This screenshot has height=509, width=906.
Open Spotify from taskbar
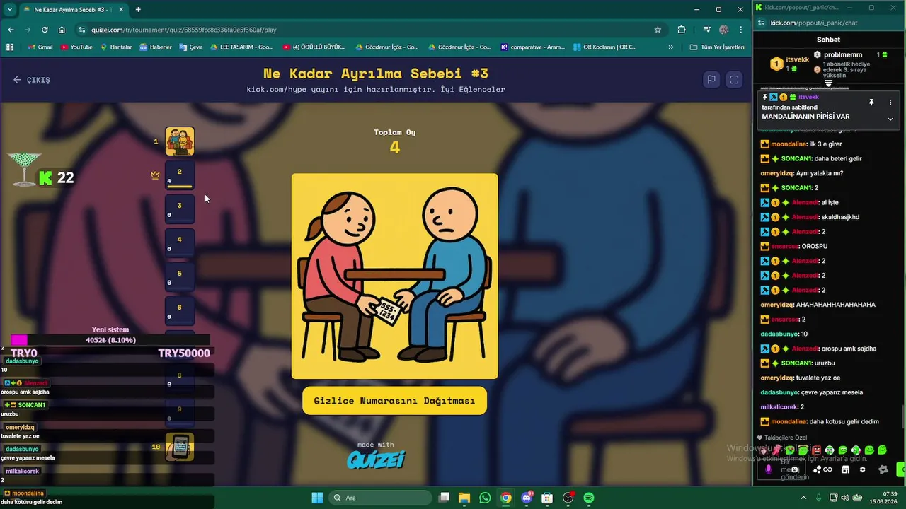click(x=589, y=498)
